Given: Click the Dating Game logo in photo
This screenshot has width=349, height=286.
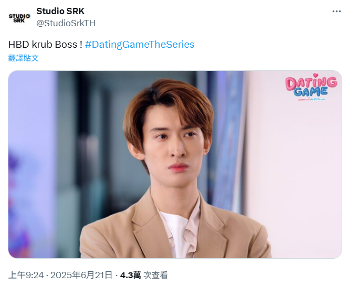Looking at the screenshot, I should coord(311,87).
